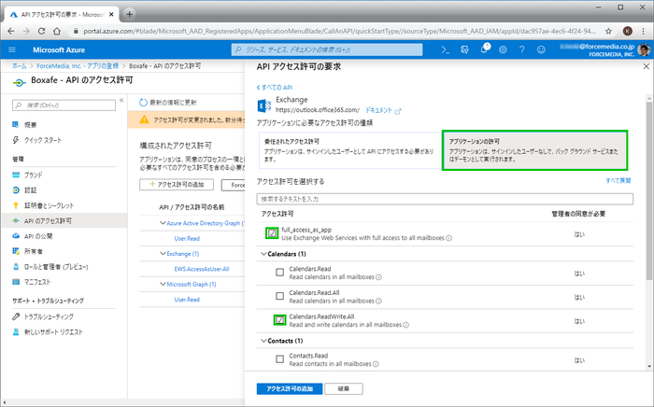Open ForceMedia, Inc. - アプリの登録 breadcrumb
Viewport: 654px width, 407px height.
click(x=78, y=66)
